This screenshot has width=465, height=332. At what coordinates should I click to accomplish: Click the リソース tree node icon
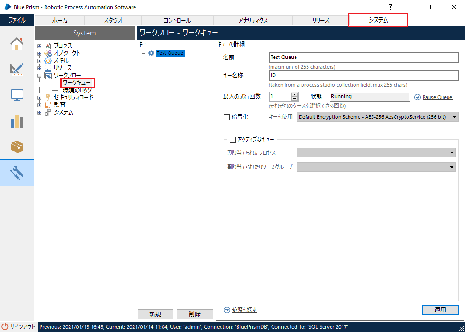tap(48, 68)
